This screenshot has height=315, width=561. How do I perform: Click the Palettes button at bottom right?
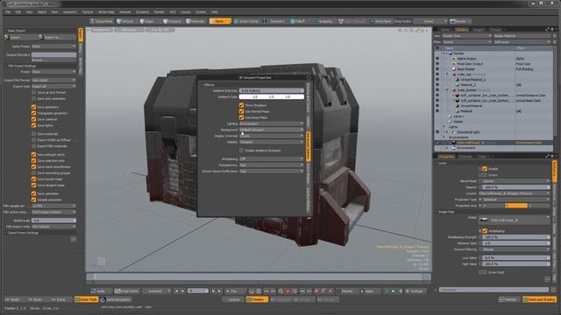[x=508, y=299]
